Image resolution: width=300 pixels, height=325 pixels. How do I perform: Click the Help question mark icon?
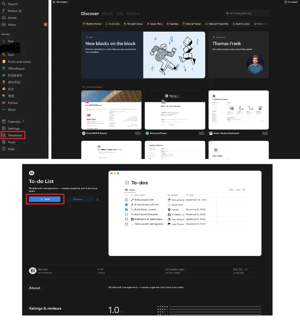pos(4,149)
